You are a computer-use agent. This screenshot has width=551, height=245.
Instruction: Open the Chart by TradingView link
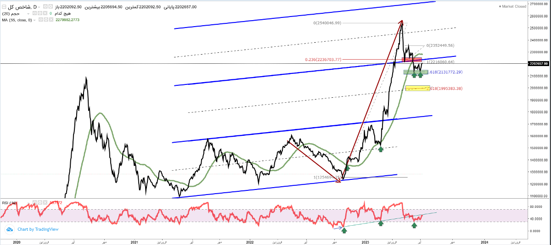(x=38, y=229)
